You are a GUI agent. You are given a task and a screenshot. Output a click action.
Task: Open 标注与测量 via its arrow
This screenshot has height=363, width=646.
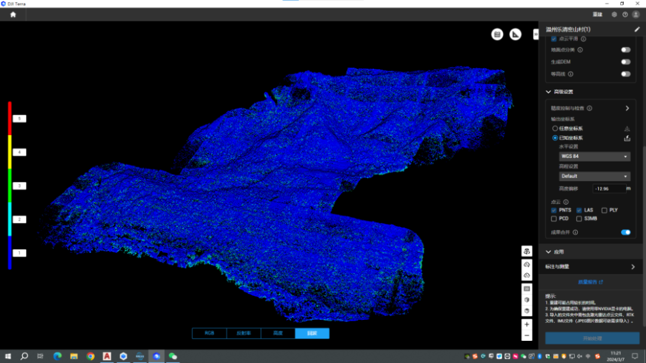tap(633, 267)
